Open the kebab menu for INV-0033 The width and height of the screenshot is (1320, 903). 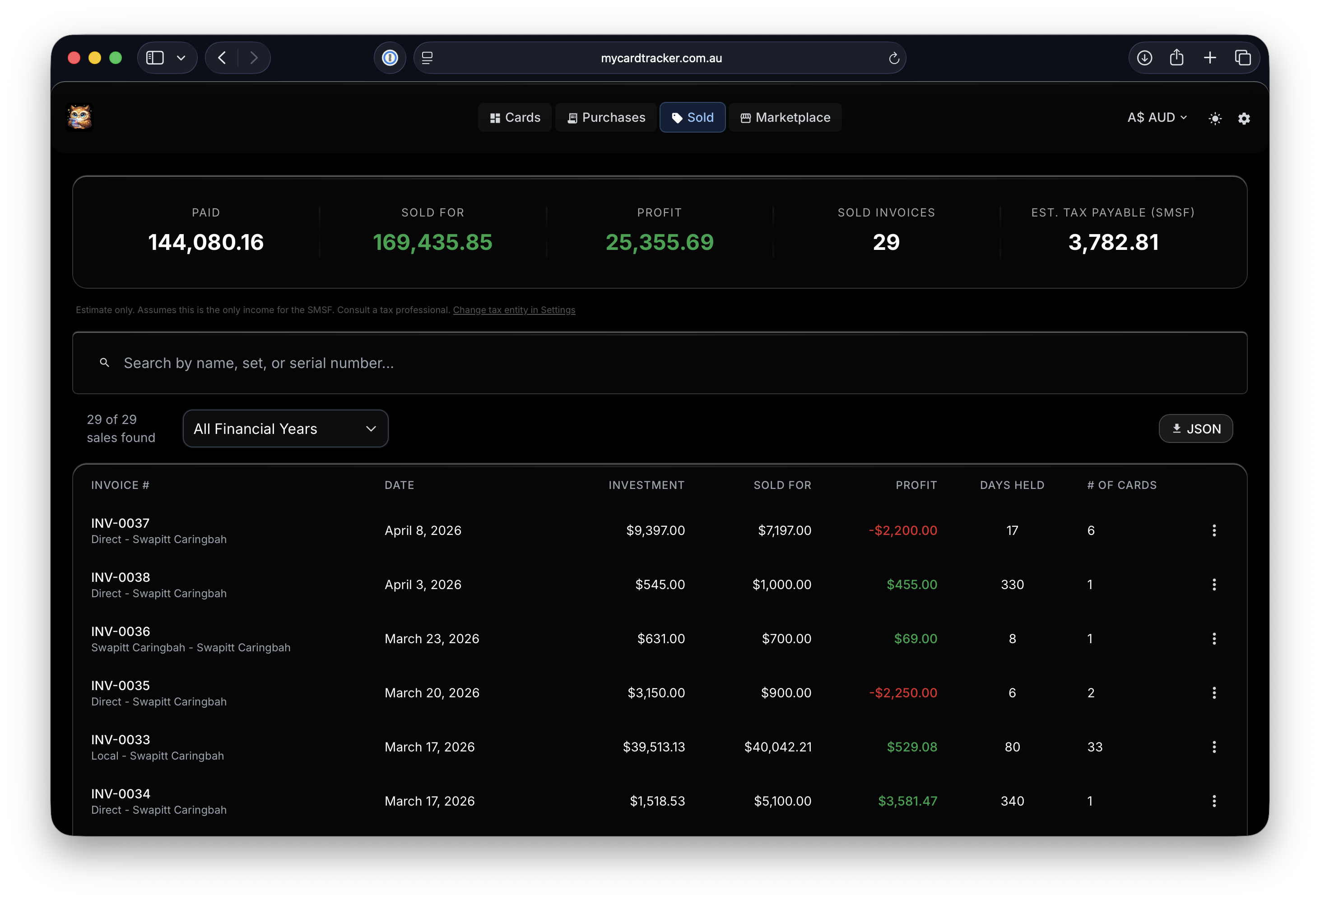point(1215,747)
